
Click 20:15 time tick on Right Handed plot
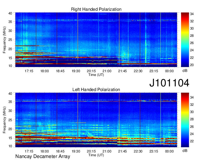(91, 71)
